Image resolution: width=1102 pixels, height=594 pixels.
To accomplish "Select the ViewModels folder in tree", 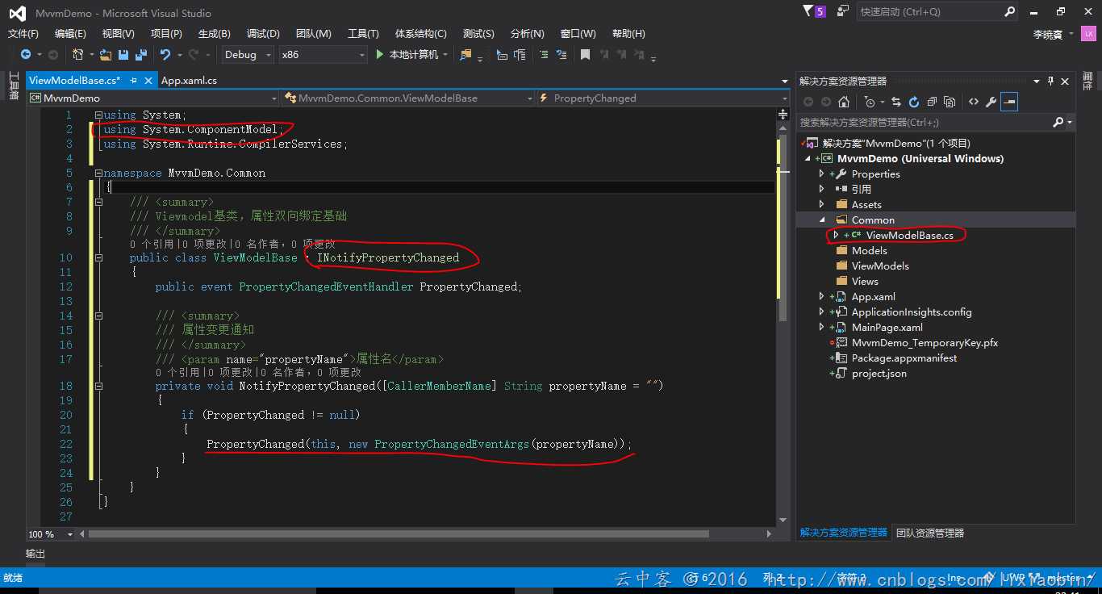I will tap(879, 266).
